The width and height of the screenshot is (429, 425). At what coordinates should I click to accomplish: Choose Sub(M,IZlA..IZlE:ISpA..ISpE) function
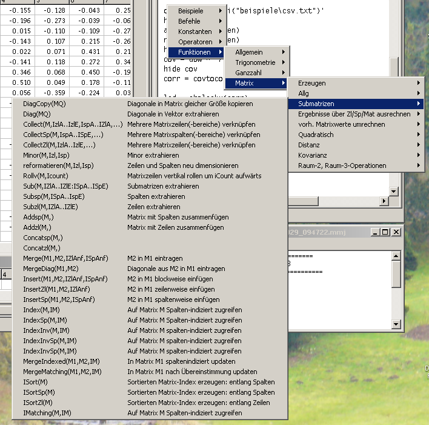click(150, 186)
